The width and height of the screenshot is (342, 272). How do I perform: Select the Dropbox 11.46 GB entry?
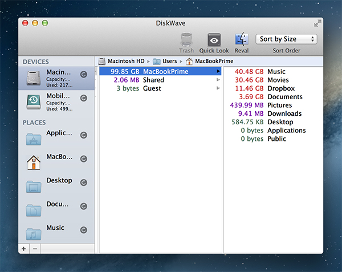pos(274,88)
